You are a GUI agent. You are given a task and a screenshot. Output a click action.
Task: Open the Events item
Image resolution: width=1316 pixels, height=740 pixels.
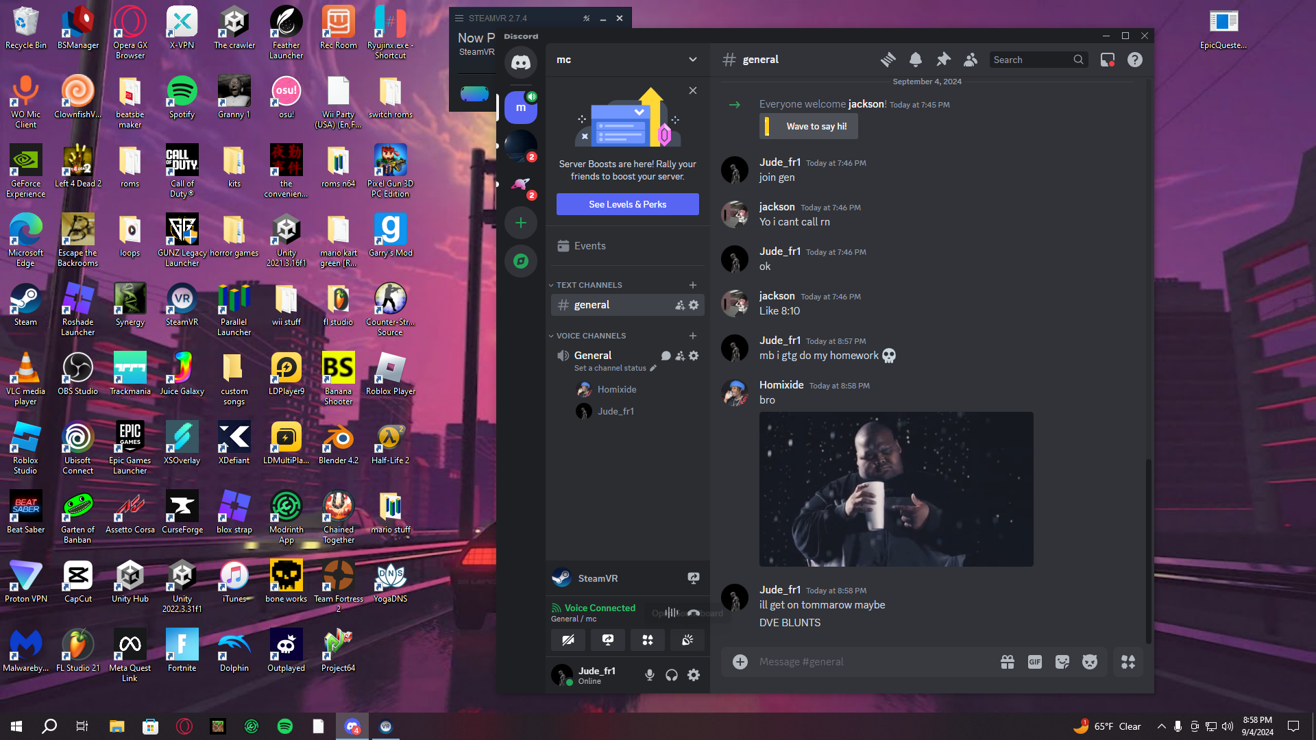tap(589, 246)
